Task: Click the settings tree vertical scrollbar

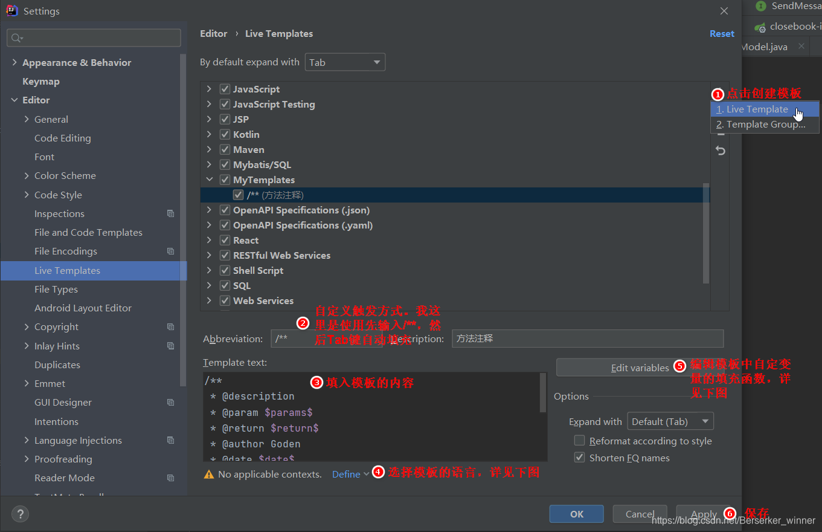Action: coord(184,220)
